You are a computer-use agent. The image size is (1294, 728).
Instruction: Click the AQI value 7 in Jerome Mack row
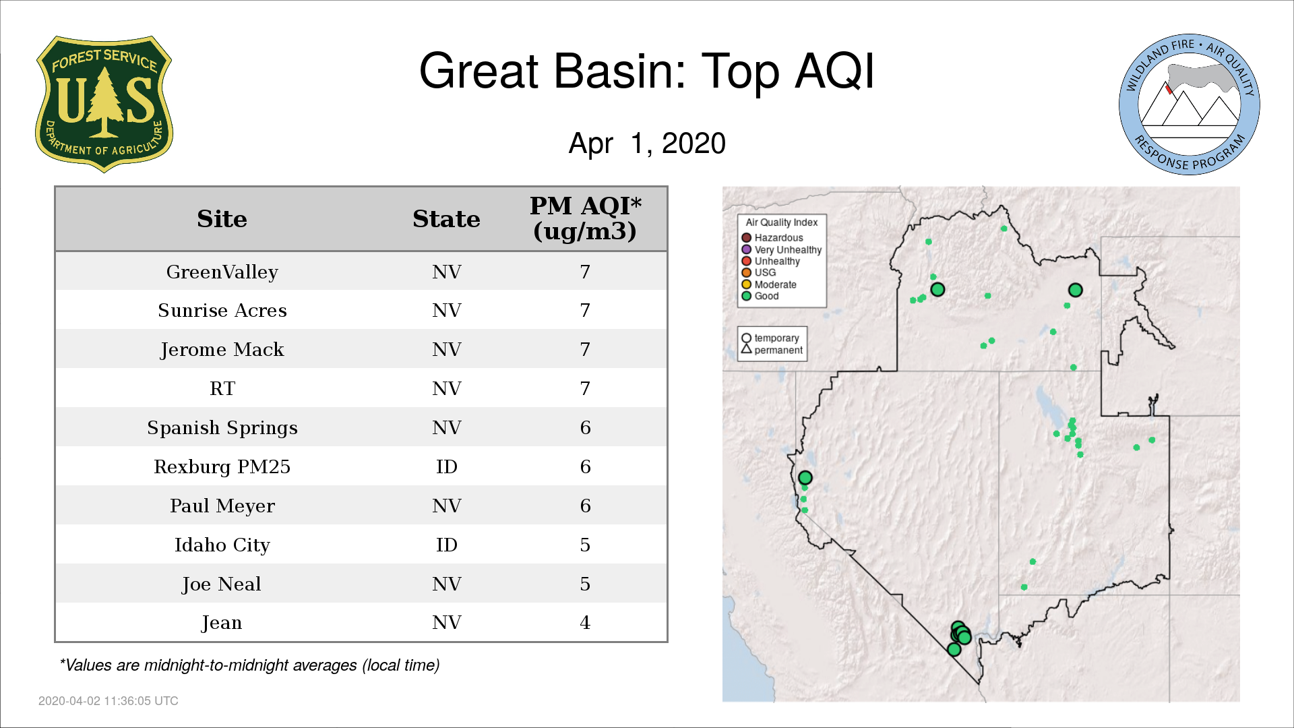pyautogui.click(x=585, y=349)
